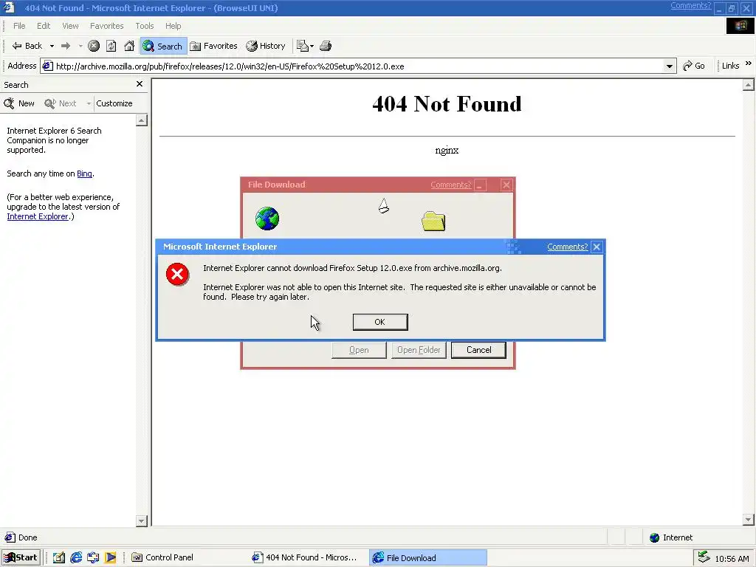Click the Go button
Image resolution: width=756 pixels, height=567 pixels.
694,66
